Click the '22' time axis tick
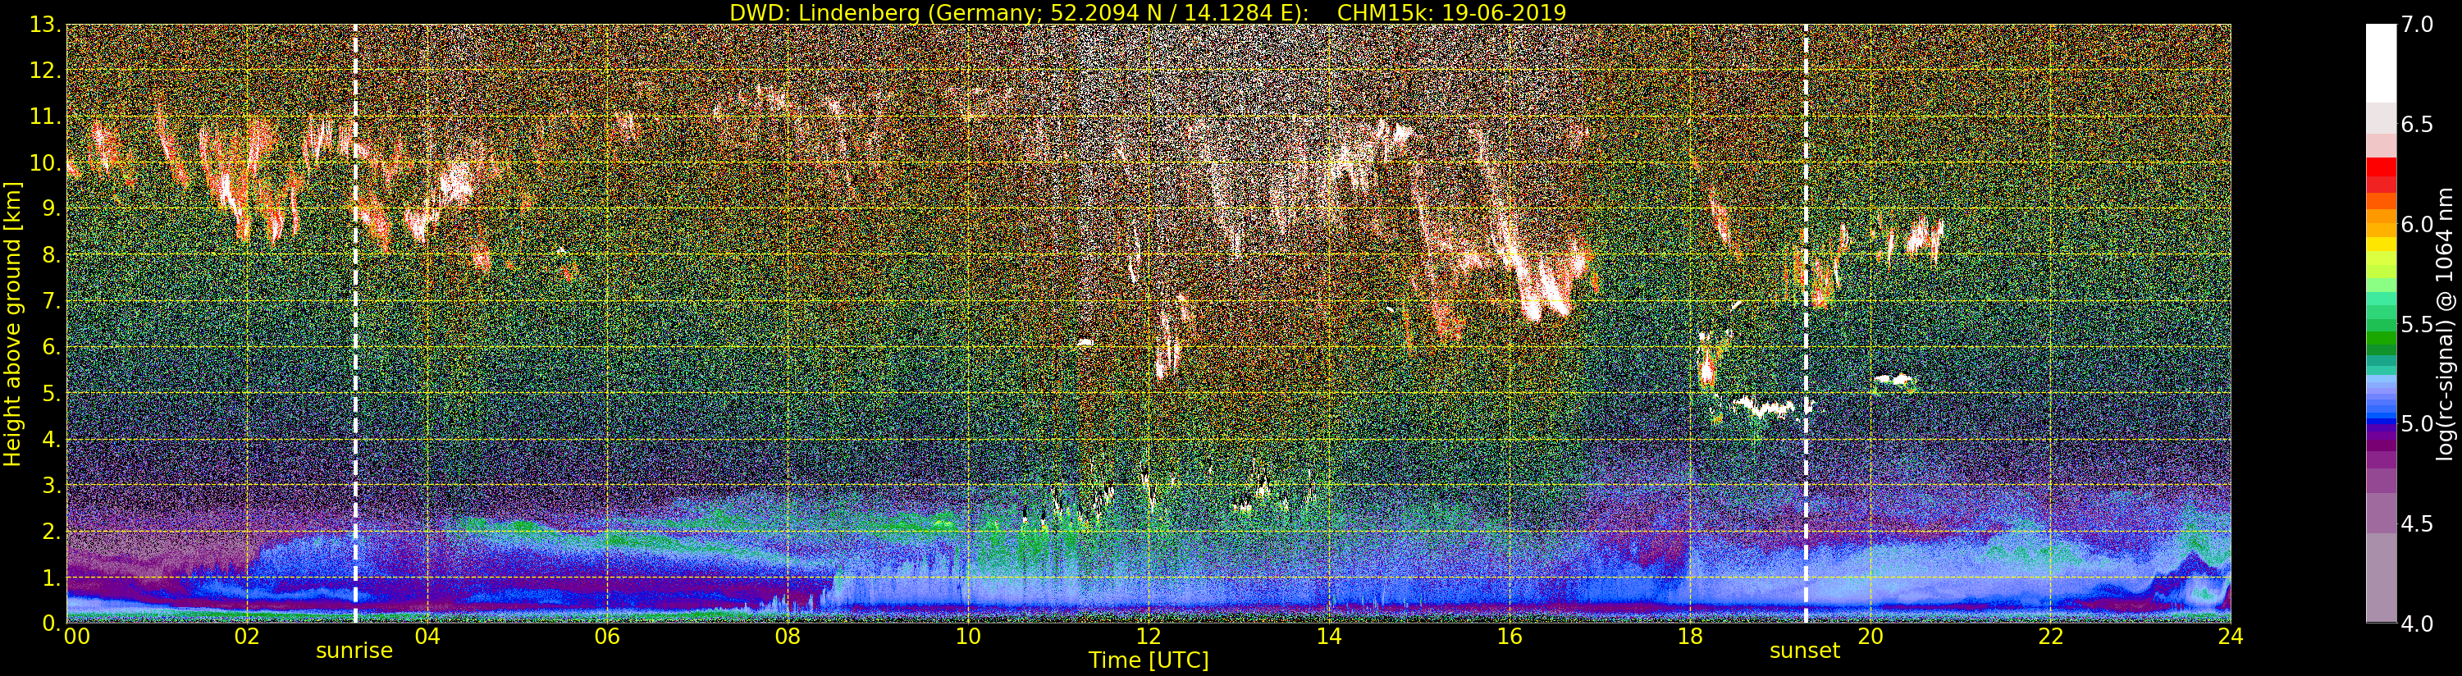 coord(2051,636)
